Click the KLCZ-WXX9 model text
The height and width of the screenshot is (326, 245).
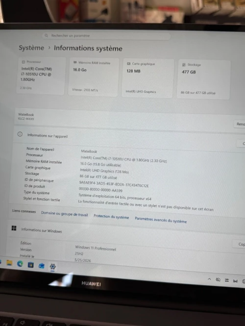26,119
